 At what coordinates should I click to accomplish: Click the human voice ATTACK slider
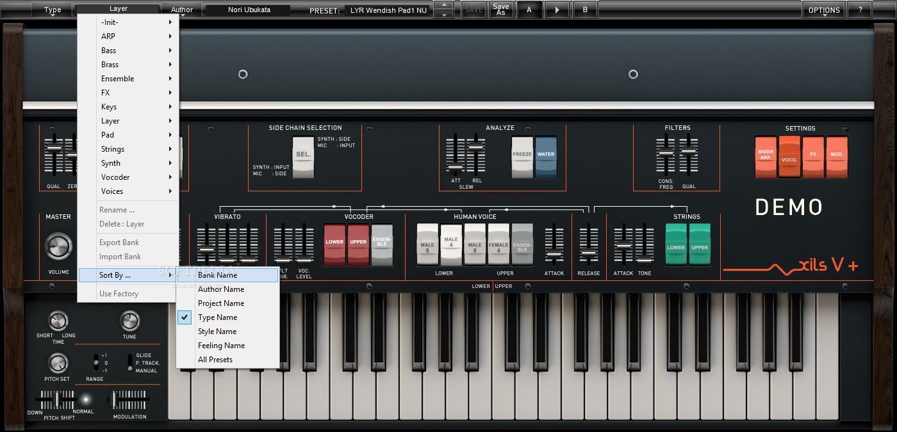click(x=554, y=244)
